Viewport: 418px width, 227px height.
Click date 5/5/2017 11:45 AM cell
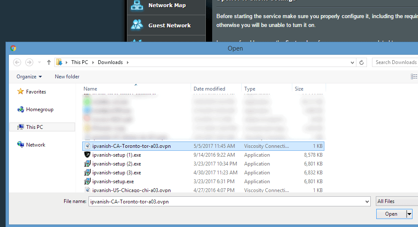(214, 146)
